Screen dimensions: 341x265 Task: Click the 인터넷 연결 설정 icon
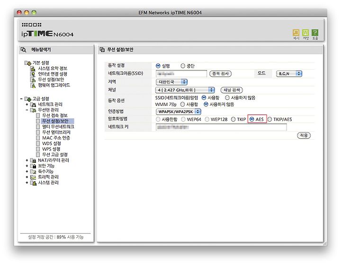pyautogui.click(x=33, y=74)
